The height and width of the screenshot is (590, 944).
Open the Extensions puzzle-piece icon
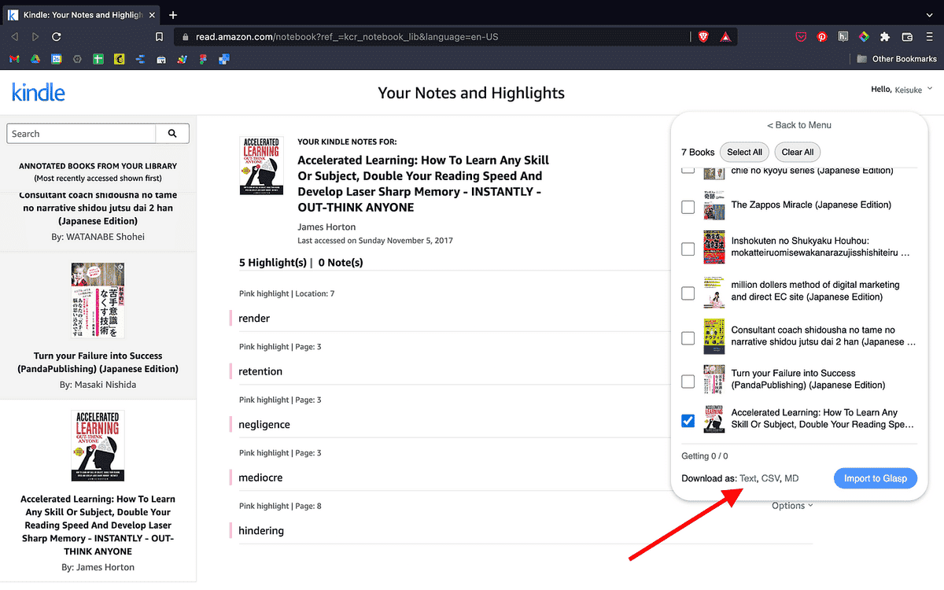pos(885,36)
